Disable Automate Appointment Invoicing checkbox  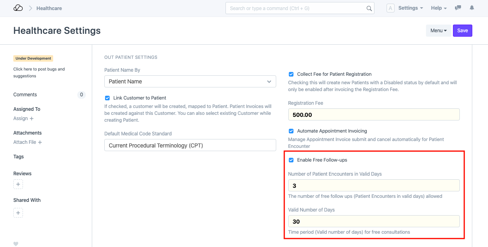291,131
